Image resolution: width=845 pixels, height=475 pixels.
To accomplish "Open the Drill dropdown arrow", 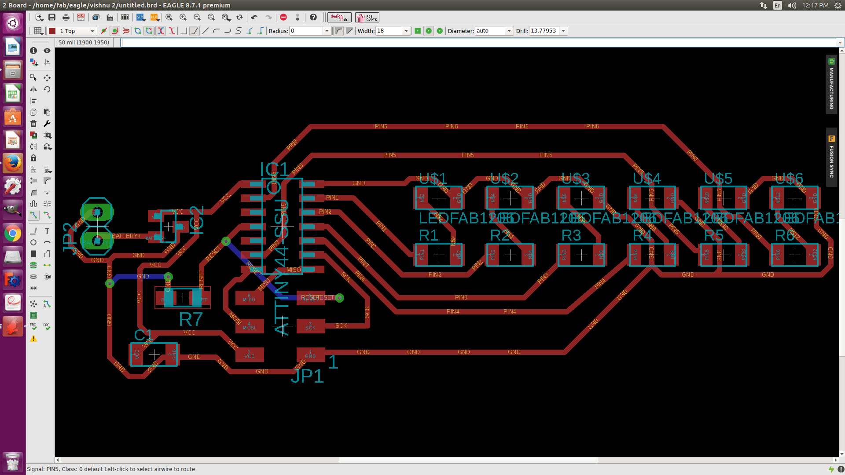I will point(563,31).
